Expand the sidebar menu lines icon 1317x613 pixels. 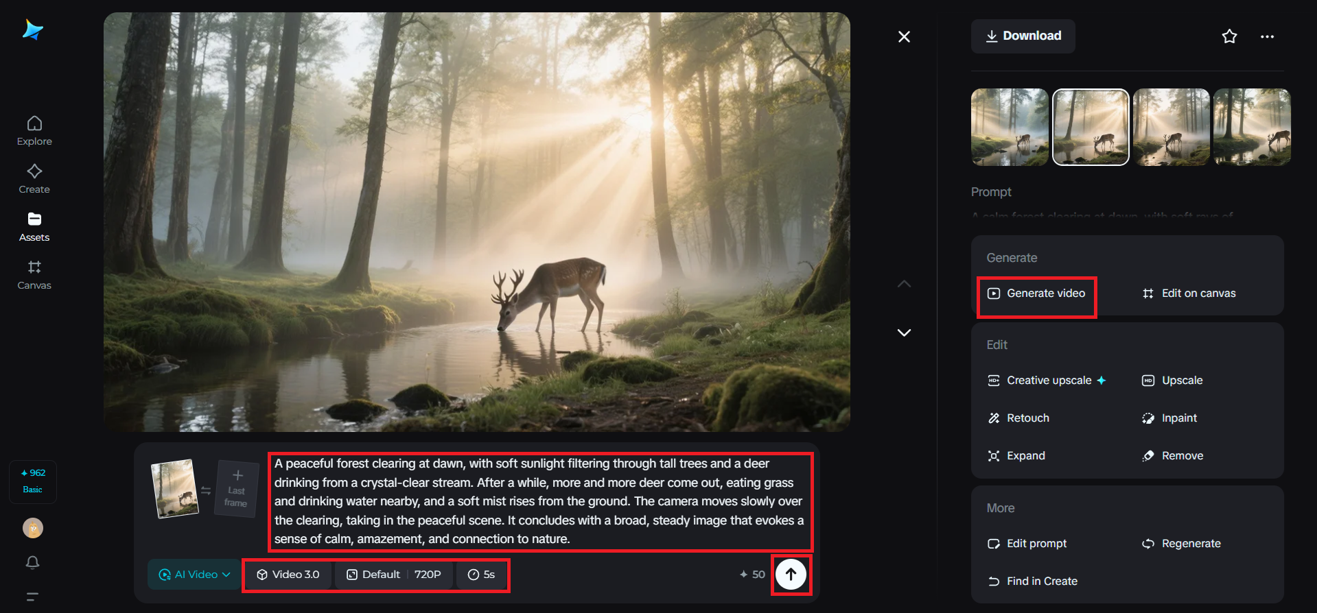click(x=32, y=597)
